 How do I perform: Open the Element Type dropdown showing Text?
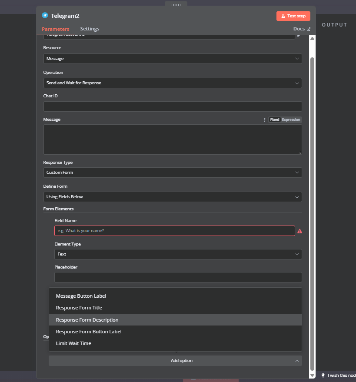tap(178, 254)
